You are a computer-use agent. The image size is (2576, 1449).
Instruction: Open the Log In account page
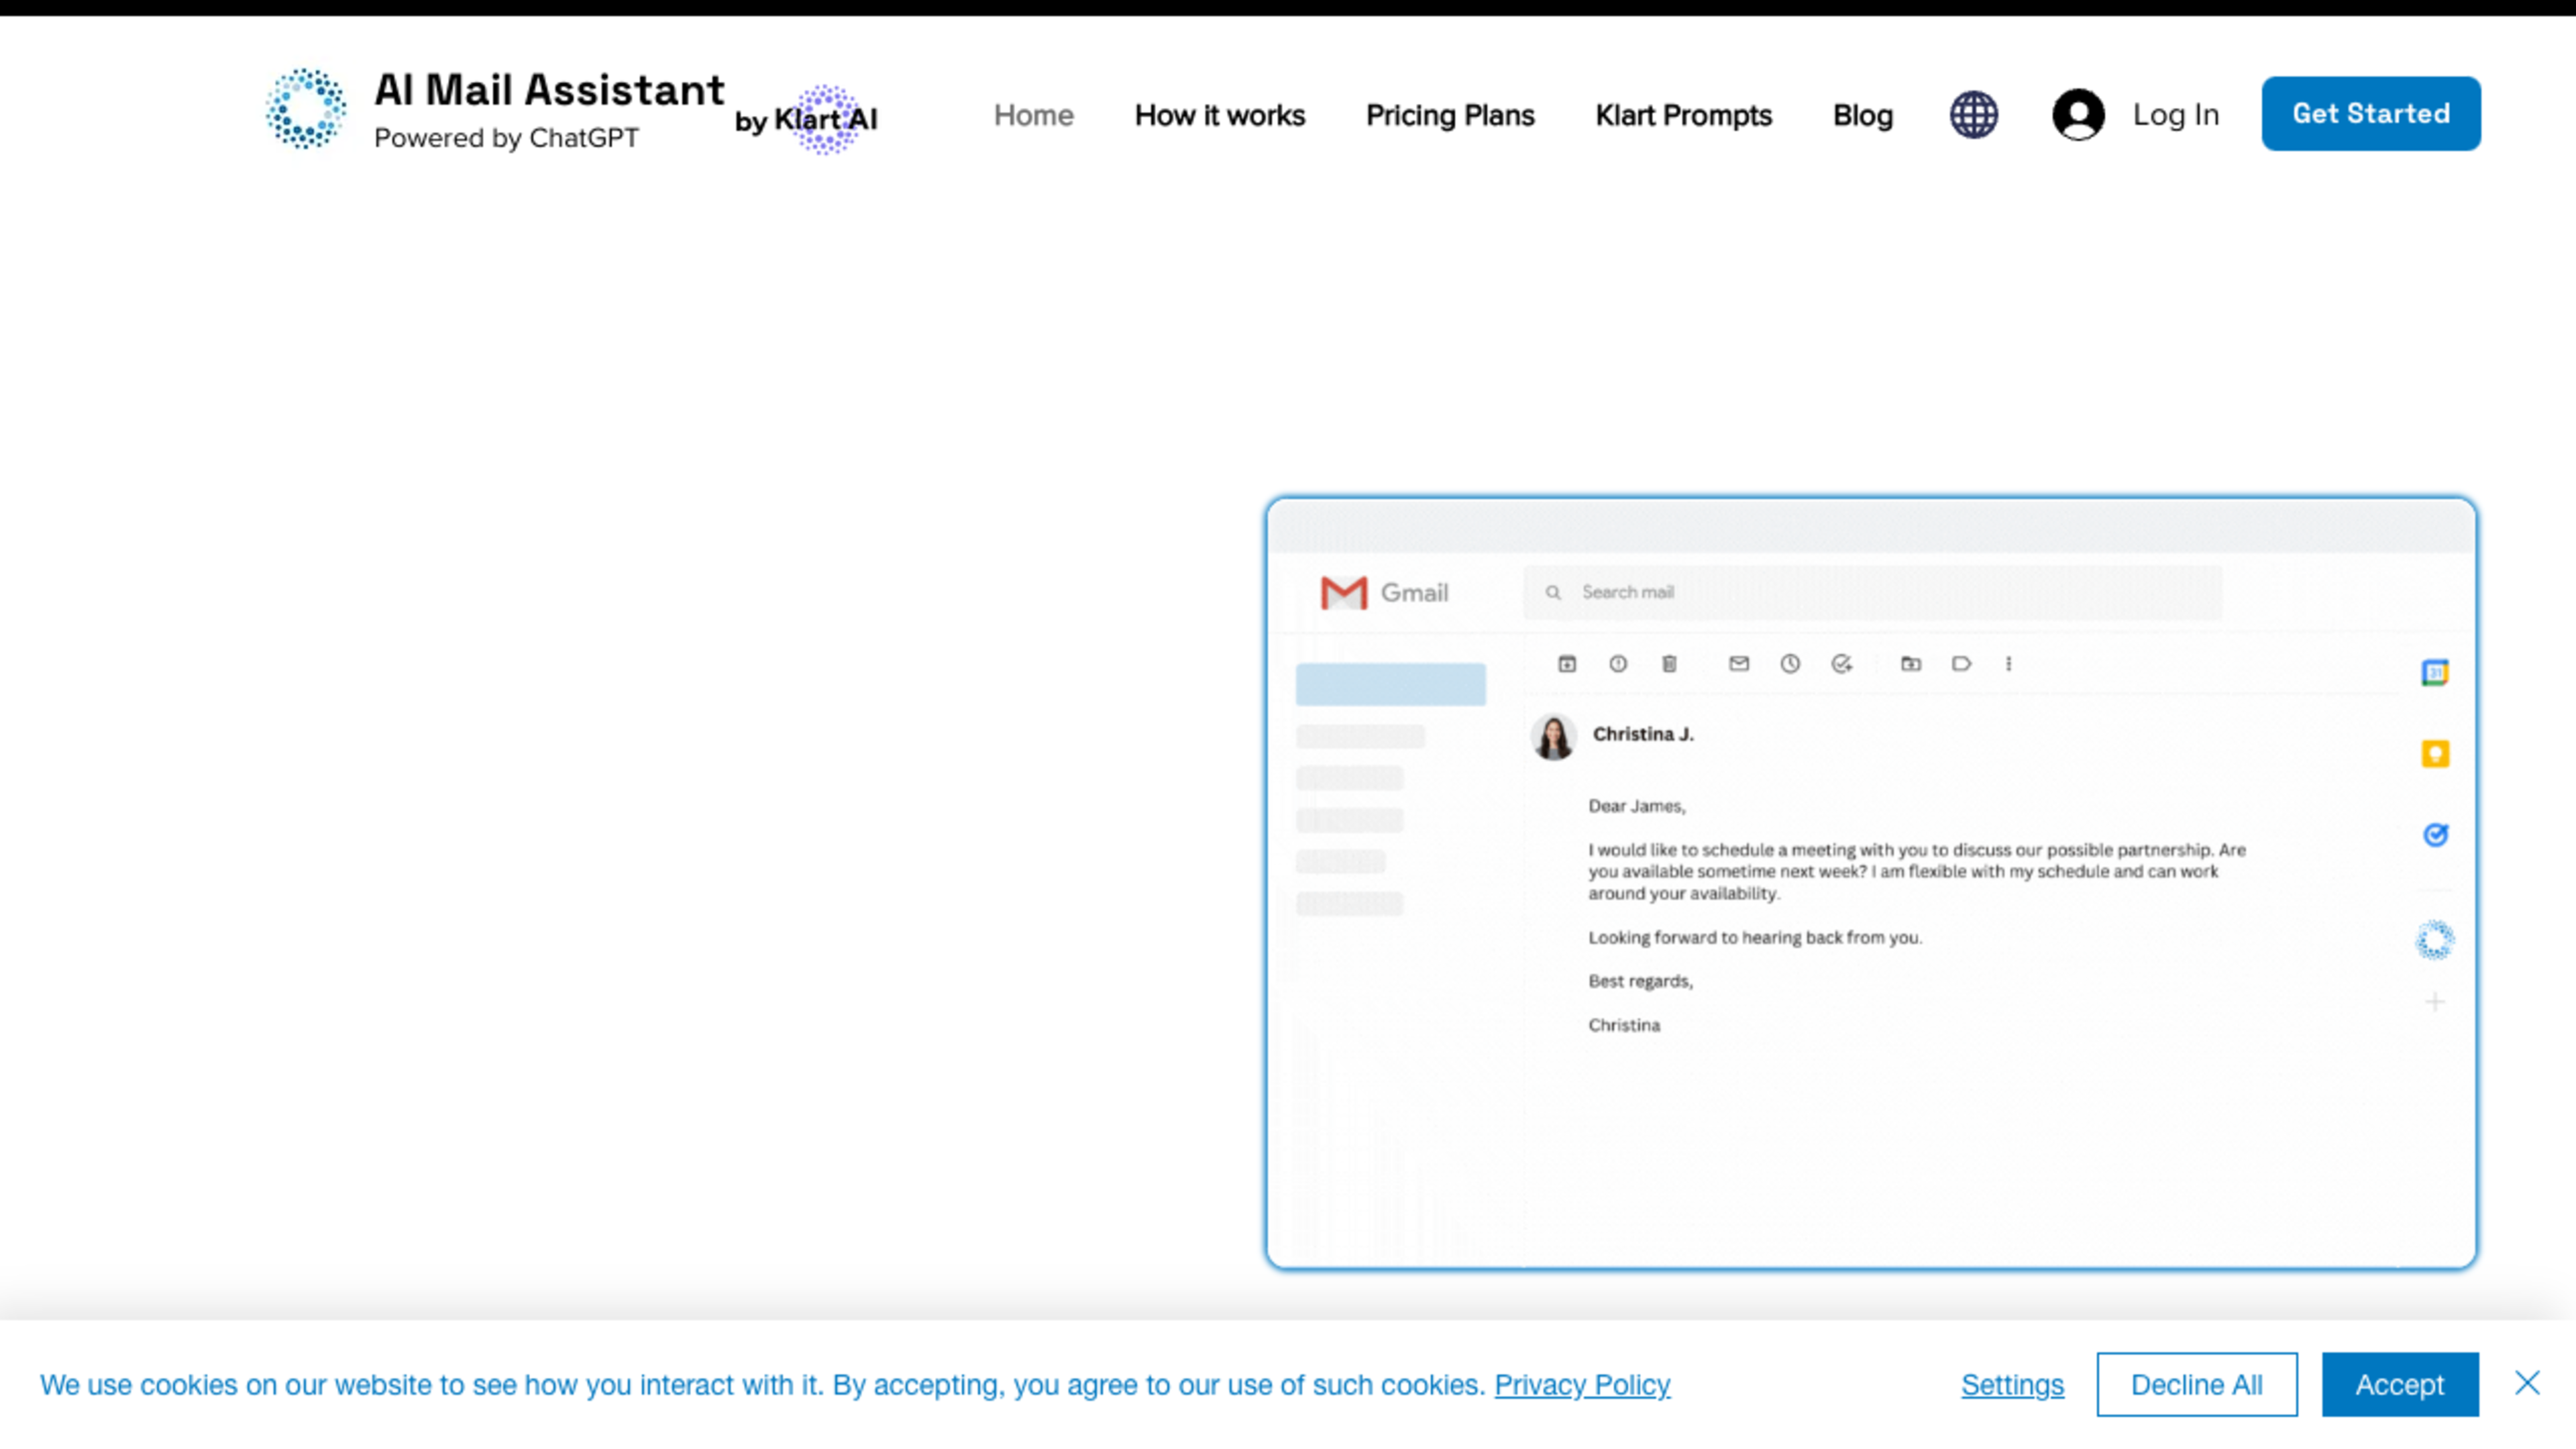coord(2132,113)
